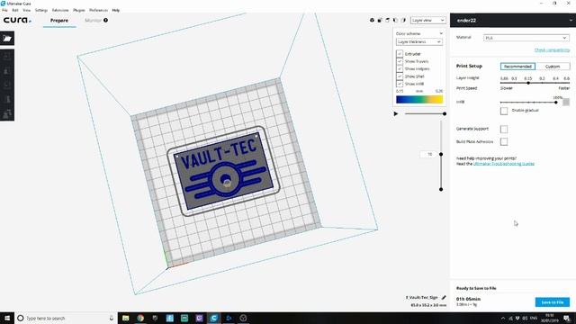Switch camera to front view icon
This screenshot has width=576, height=324.
[x=380, y=20]
